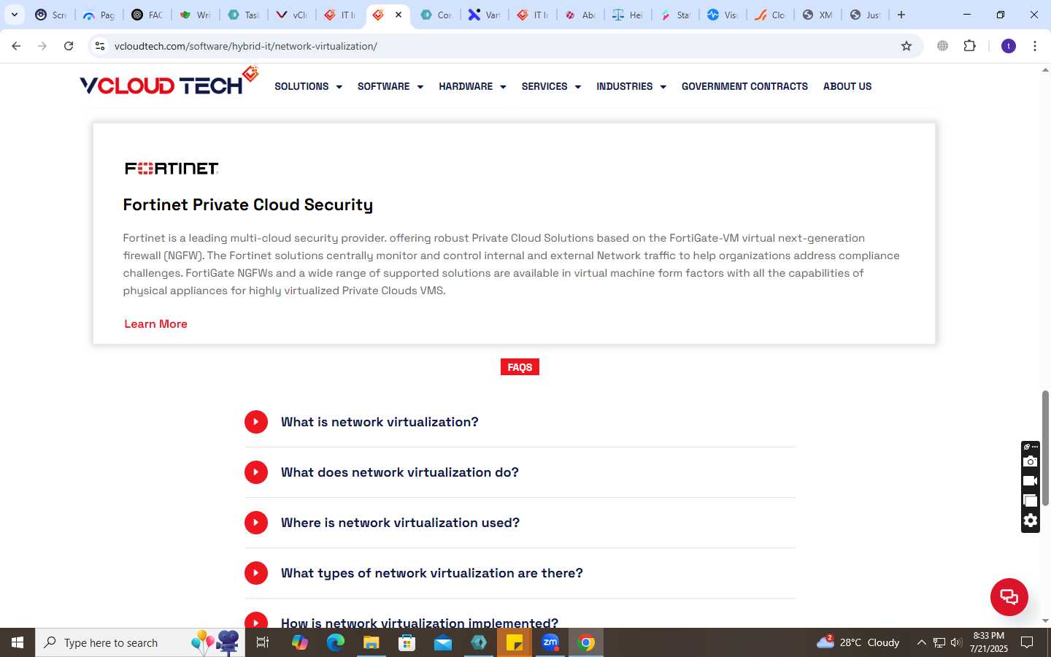Reload the current page
The height and width of the screenshot is (657, 1051).
coord(69,46)
